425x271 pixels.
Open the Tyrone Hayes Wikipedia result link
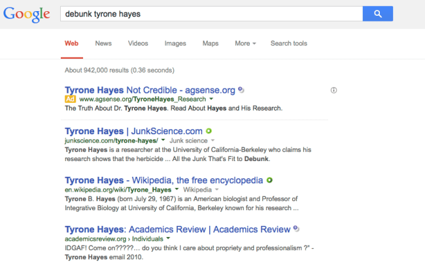163,180
